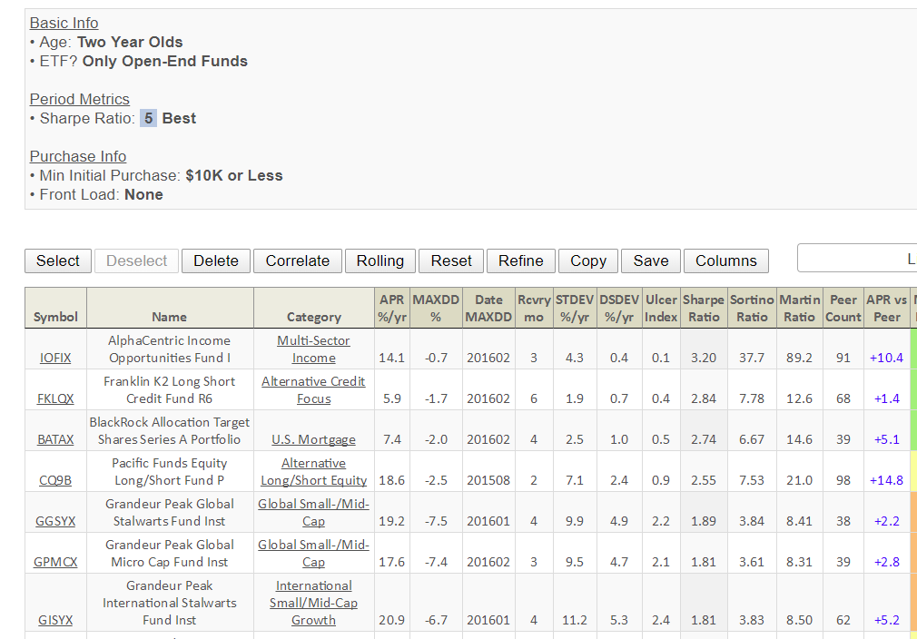Image resolution: width=917 pixels, height=639 pixels.
Task: Copy the table with Copy button
Action: point(587,261)
